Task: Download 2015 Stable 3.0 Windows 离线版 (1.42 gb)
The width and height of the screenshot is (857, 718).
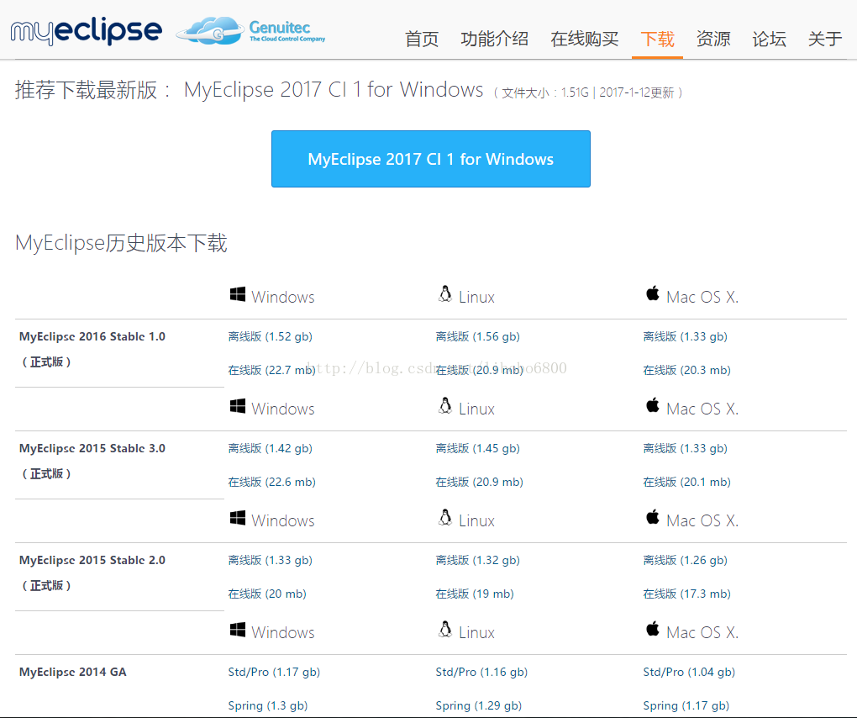Action: (270, 448)
